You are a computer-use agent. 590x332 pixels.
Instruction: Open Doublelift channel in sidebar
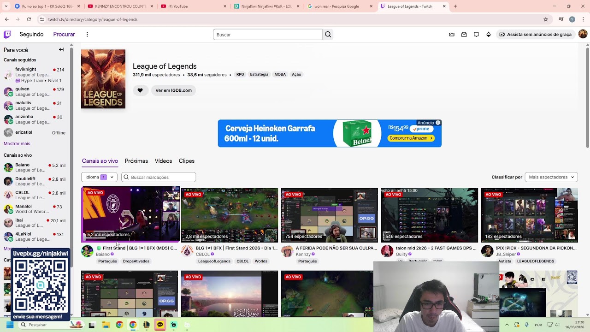click(35, 182)
